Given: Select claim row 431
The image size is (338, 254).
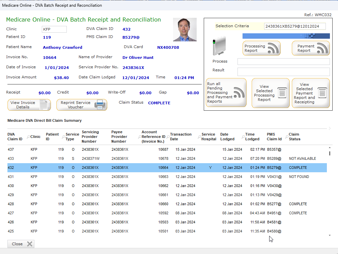Looking at the screenshot, I should point(167,177).
